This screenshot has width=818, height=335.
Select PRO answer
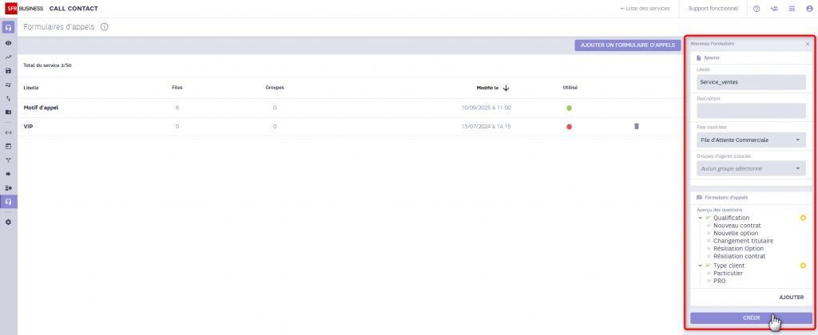point(720,281)
